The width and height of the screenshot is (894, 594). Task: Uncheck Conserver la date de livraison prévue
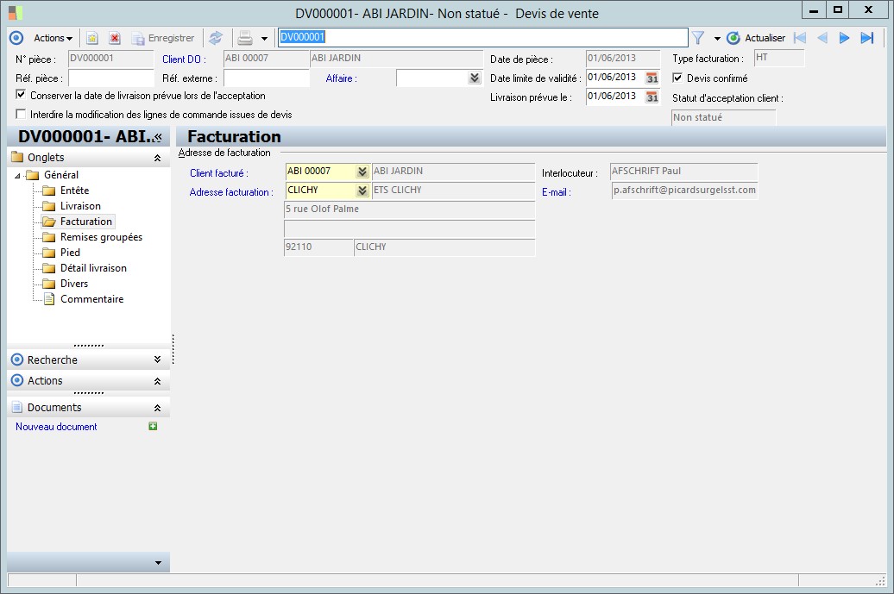pyautogui.click(x=22, y=96)
